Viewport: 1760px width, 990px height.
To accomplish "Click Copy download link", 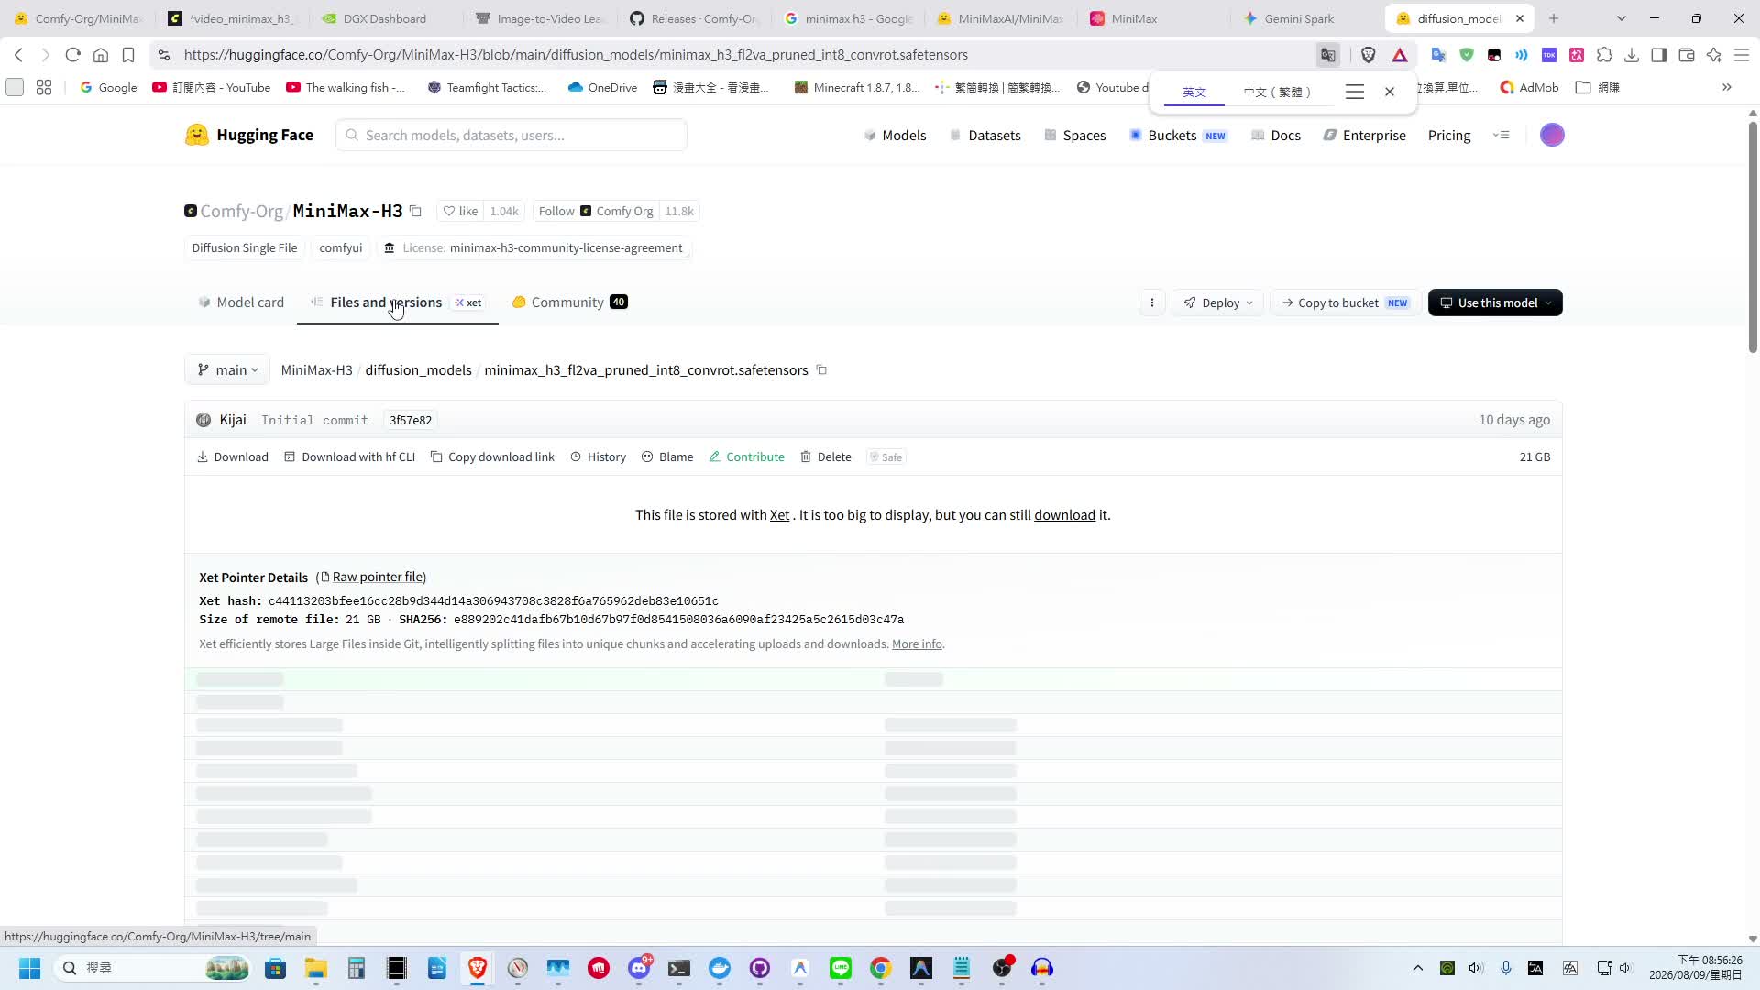I will click(x=492, y=456).
